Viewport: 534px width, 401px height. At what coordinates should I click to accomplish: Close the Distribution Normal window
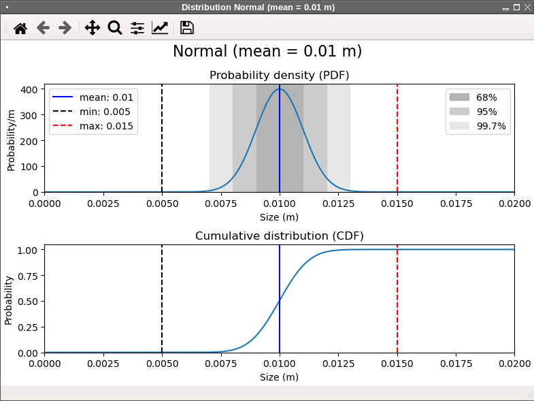527,7
